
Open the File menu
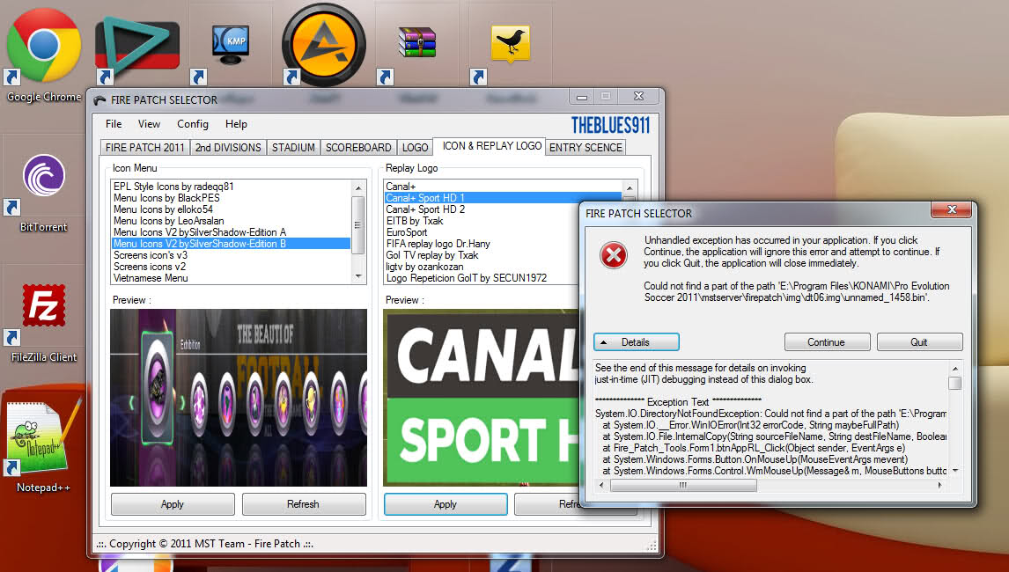[x=114, y=124]
